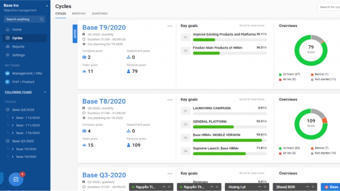Viewport: 340px width, 191px height.
Task: Click the ACTIVE badge on Base T9/2020
Action: pyautogui.click(x=75, y=34)
